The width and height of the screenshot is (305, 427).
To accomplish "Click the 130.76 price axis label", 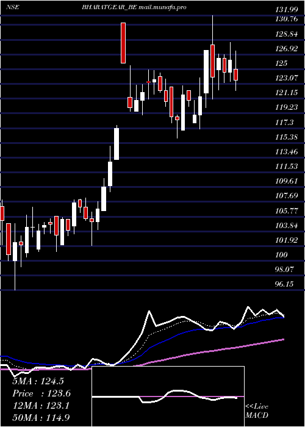I will [x=285, y=20].
